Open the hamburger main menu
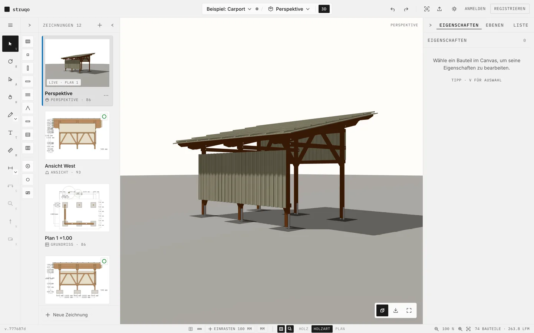This screenshot has height=333, width=534. tap(10, 25)
